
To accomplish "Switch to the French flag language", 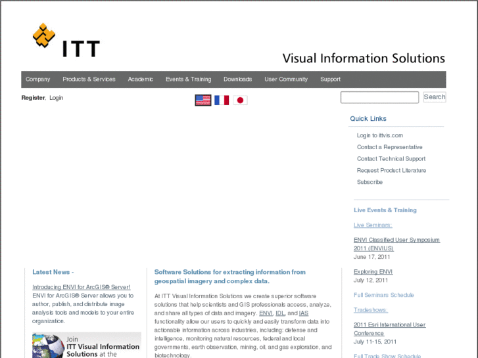I will click(x=222, y=101).
